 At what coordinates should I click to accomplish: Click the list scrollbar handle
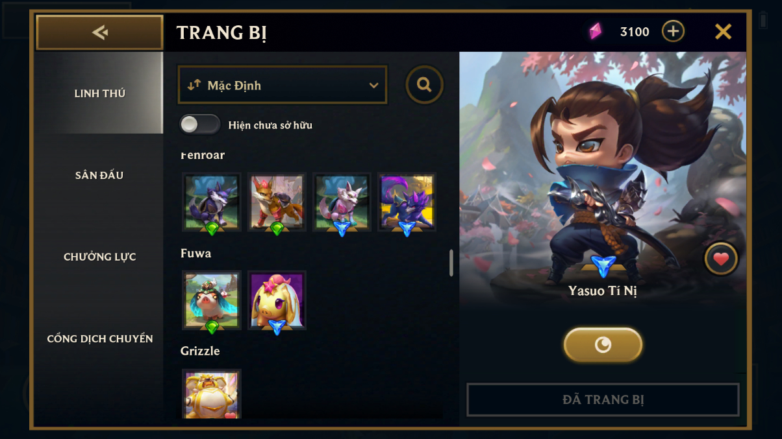click(x=451, y=263)
